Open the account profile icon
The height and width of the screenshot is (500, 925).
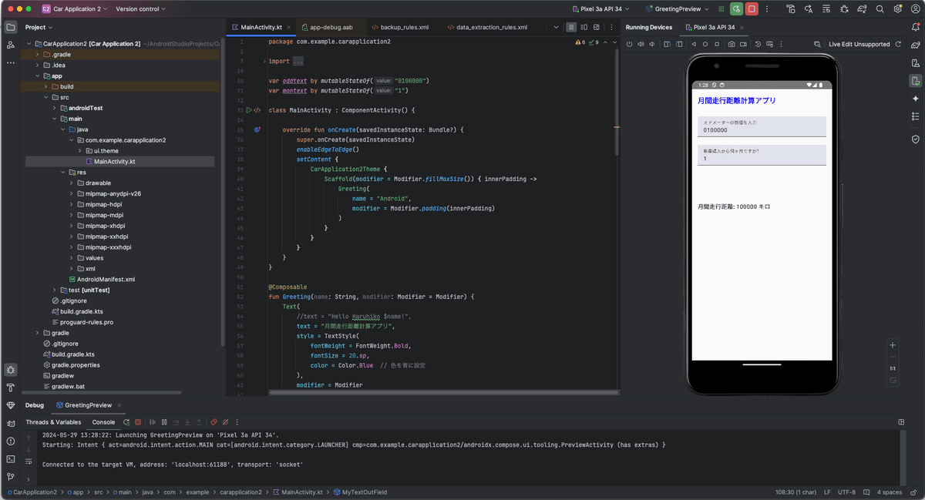(x=915, y=9)
